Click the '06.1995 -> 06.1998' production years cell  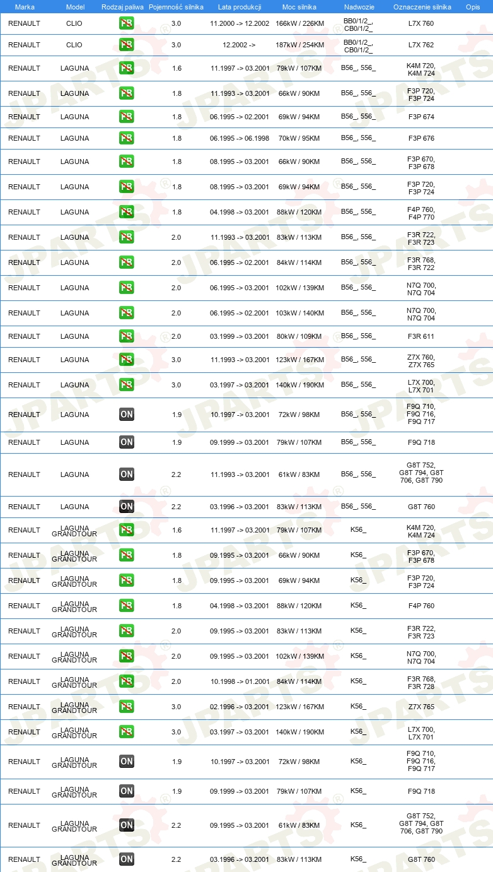coord(240,138)
